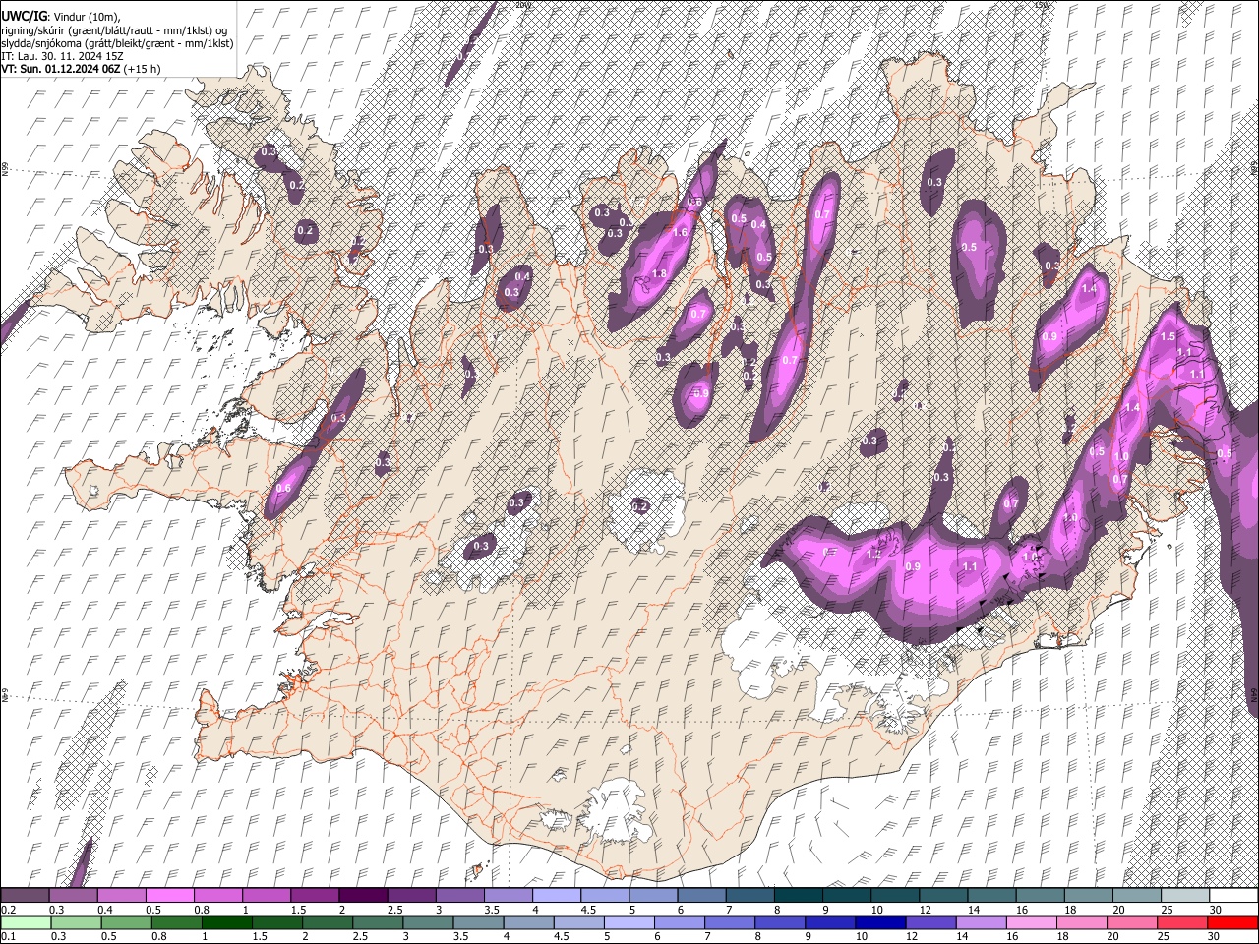Pick lower legend swatch between 25 and 30

[1180, 922]
